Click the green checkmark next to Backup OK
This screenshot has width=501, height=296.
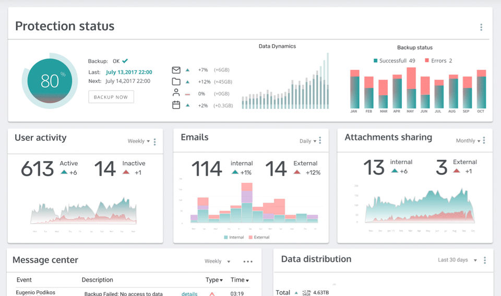125,60
